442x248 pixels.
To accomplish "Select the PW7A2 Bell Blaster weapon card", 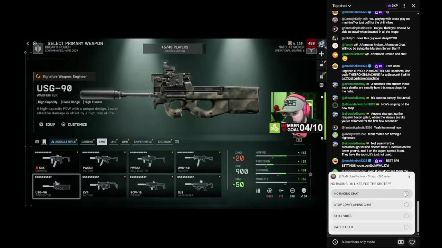I will pos(151,162).
